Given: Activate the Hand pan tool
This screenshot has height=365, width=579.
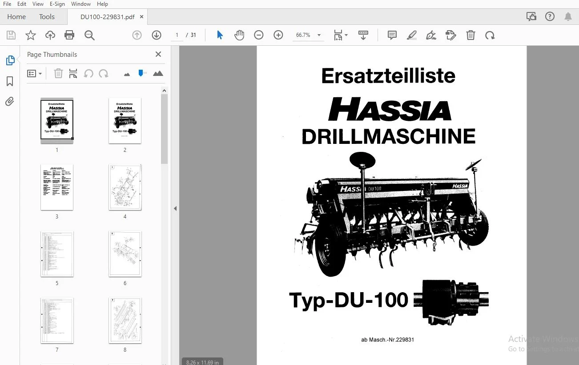Looking at the screenshot, I should click(239, 35).
